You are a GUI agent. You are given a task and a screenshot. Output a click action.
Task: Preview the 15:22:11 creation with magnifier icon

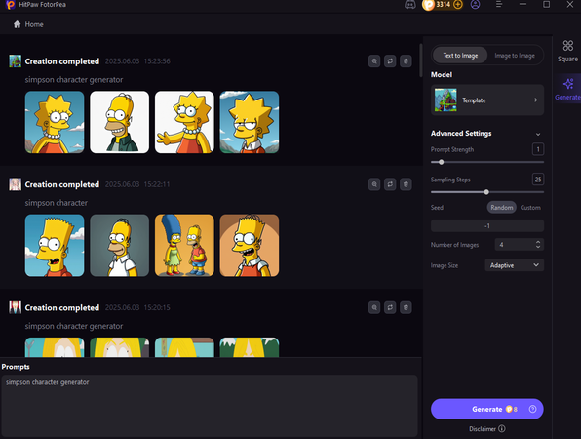[374, 184]
